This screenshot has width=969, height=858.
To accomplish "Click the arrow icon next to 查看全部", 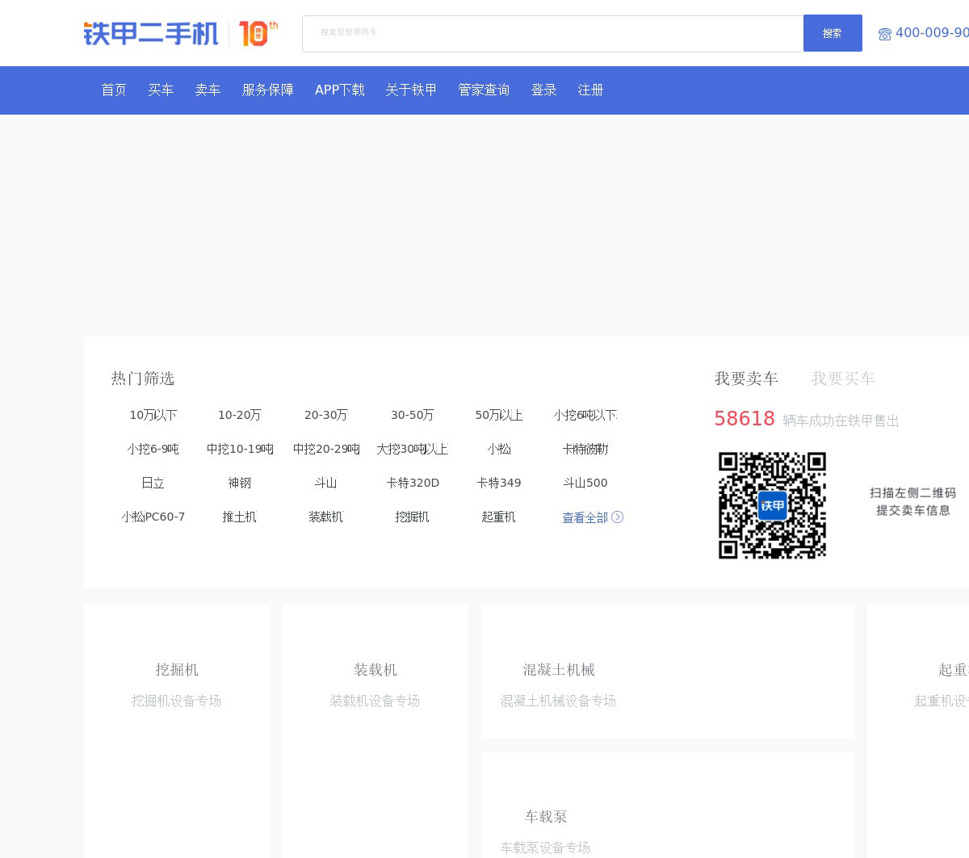I will (x=618, y=517).
